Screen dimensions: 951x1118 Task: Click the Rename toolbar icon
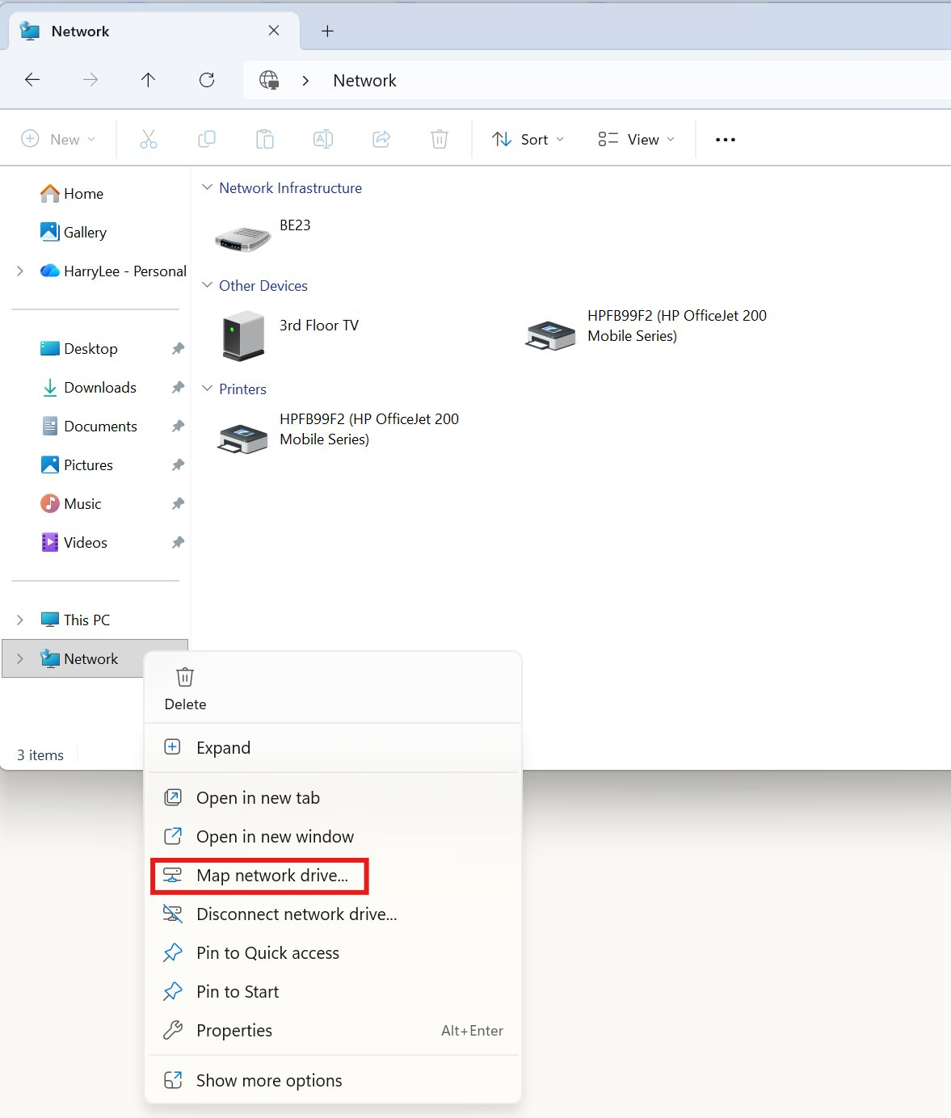coord(323,139)
